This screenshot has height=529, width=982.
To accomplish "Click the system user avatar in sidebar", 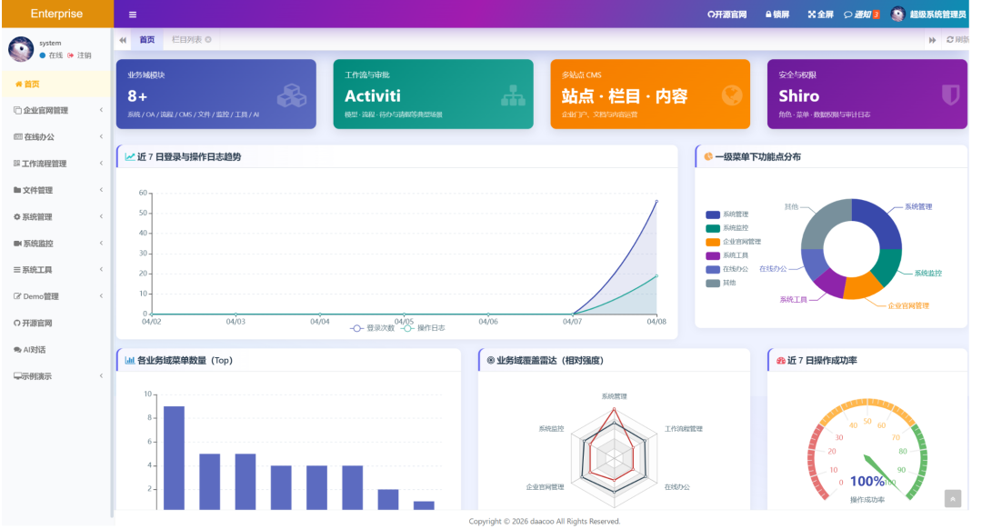I will (x=21, y=49).
